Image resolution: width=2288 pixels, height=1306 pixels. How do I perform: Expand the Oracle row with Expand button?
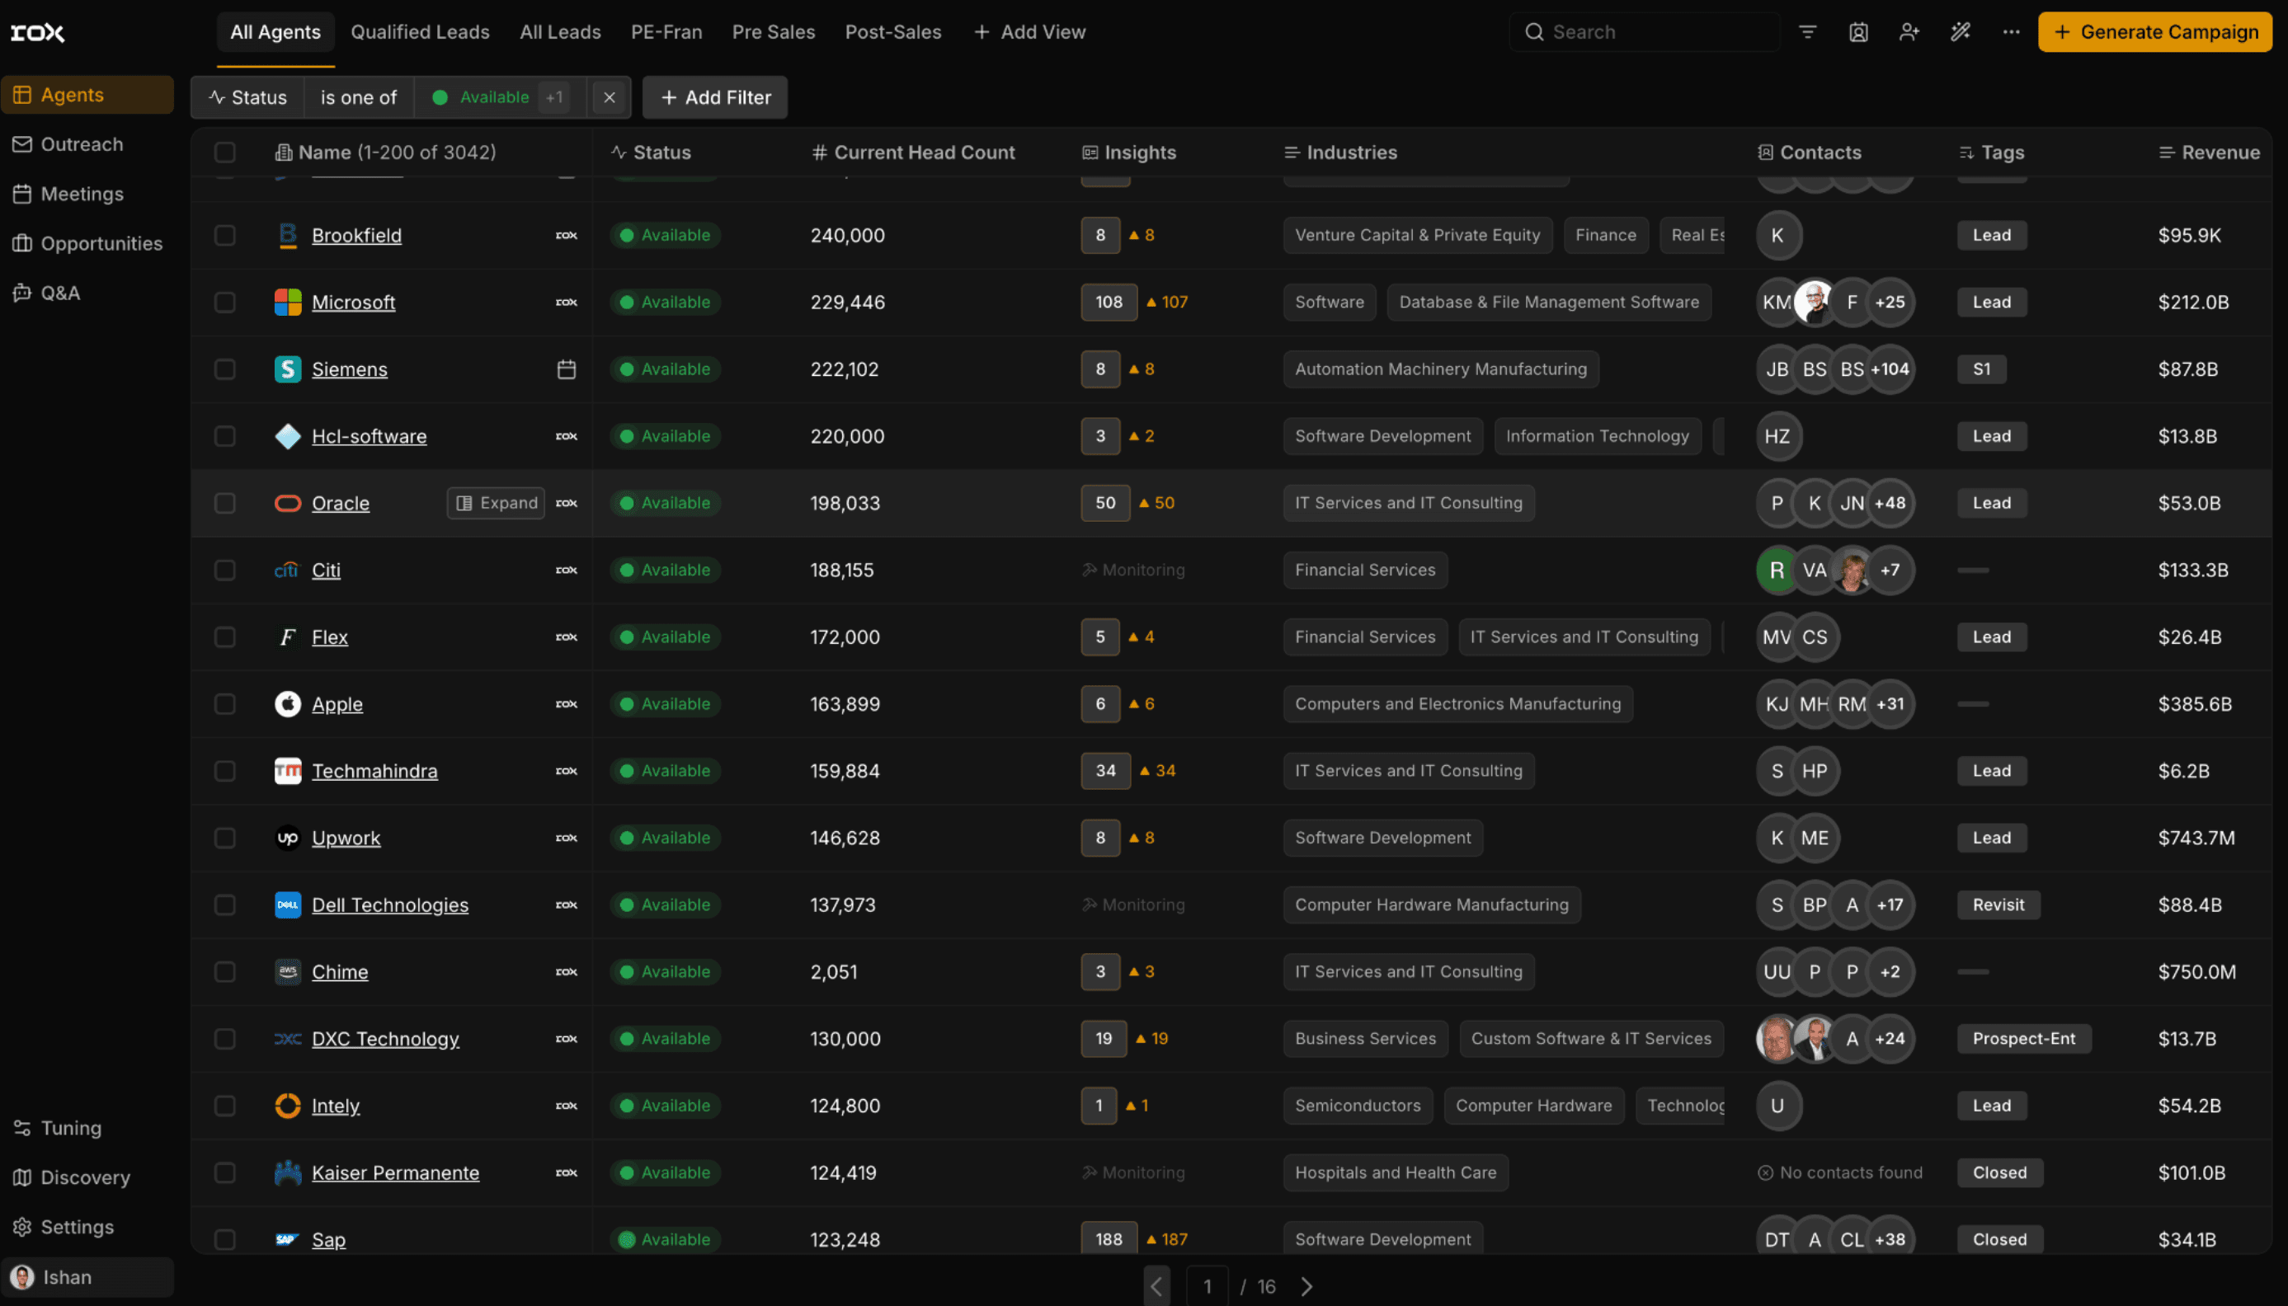[497, 503]
